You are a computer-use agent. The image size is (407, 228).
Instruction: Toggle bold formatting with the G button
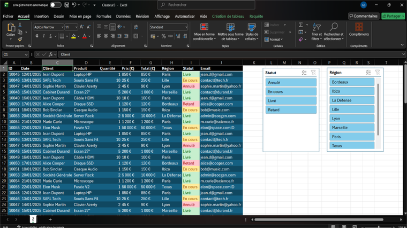tap(36, 36)
